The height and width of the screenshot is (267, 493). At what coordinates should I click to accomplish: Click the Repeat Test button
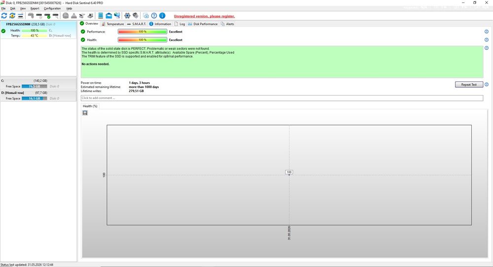469,85
